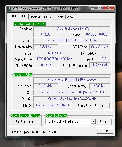The image size is (122, 147).
Task: Click the CPU name field
Action: coord(72,80)
